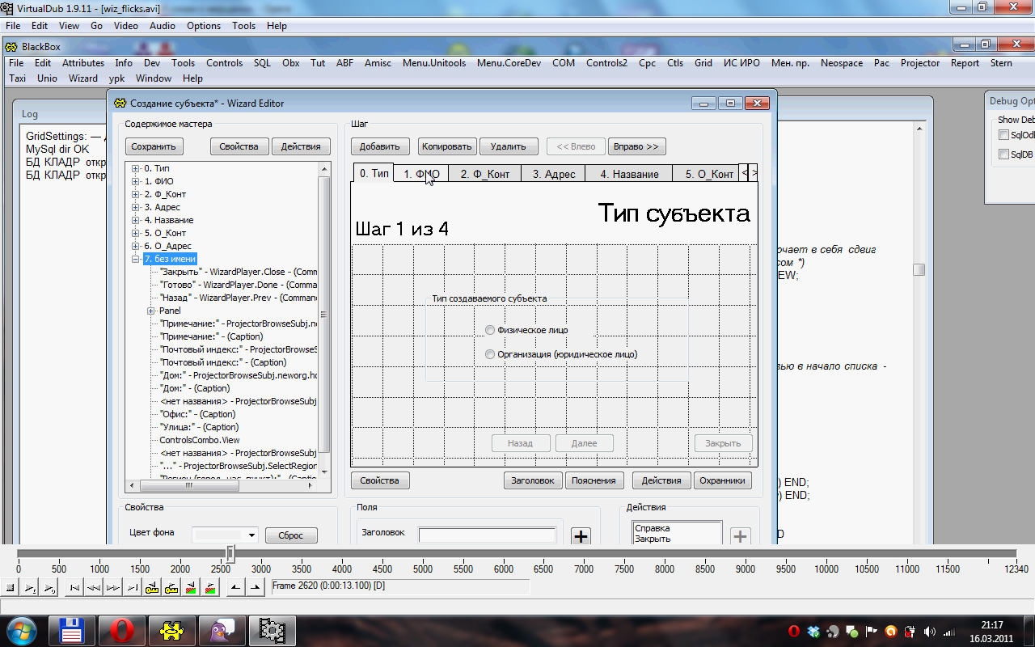Open the Video menu in VirtualDub
This screenshot has width=1035, height=647.
[x=125, y=26]
